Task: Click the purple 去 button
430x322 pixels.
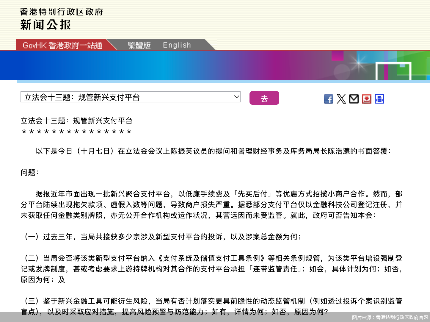Action: click(x=264, y=98)
